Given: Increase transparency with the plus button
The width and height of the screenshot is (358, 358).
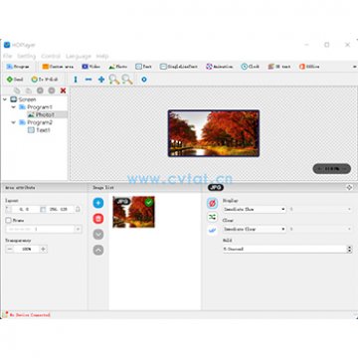Looking at the screenshot, I should click(43, 249).
